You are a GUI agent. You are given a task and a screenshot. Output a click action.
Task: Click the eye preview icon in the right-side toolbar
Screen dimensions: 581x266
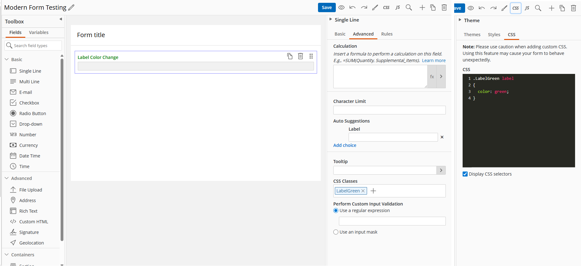471,8
